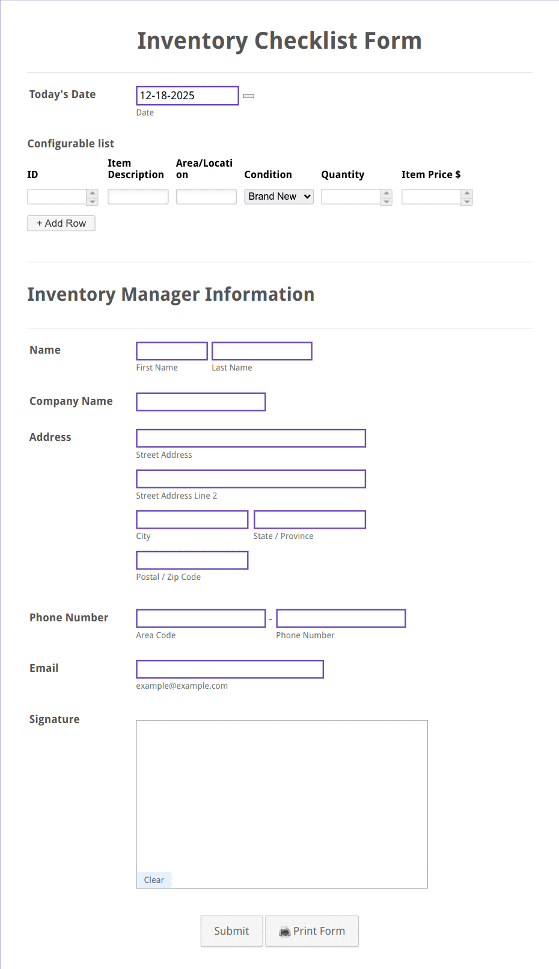Viewport: 559px width, 969px height.
Task: Click Clear under the signature box
Action: coord(153,879)
